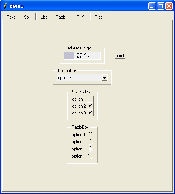Open the Split tab

pos(28,16)
